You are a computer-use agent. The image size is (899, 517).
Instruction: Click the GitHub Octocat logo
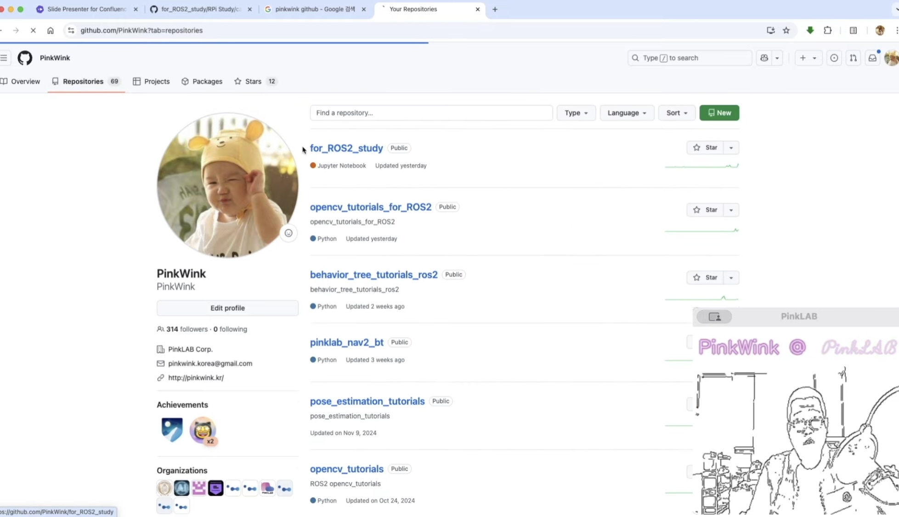tap(25, 58)
